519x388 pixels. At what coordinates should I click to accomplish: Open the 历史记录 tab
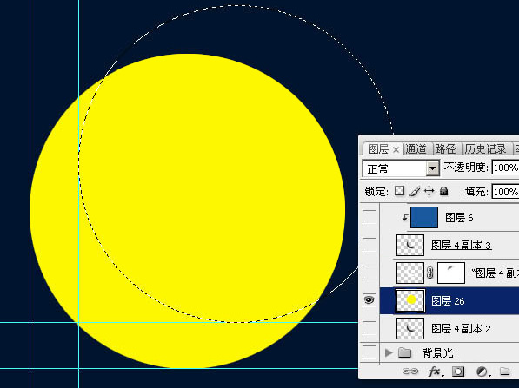[486, 149]
